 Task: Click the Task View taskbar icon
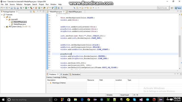56,99
